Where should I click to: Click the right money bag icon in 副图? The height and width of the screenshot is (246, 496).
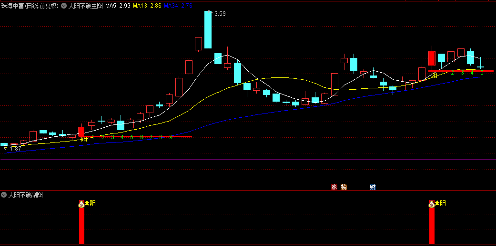[432, 204]
